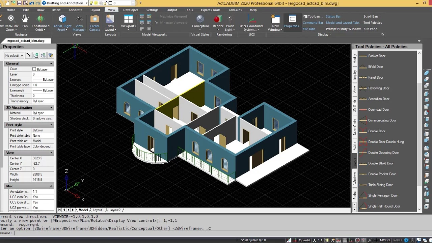Toggle the File Tabs display option
432x243 pixels.
point(309,29)
